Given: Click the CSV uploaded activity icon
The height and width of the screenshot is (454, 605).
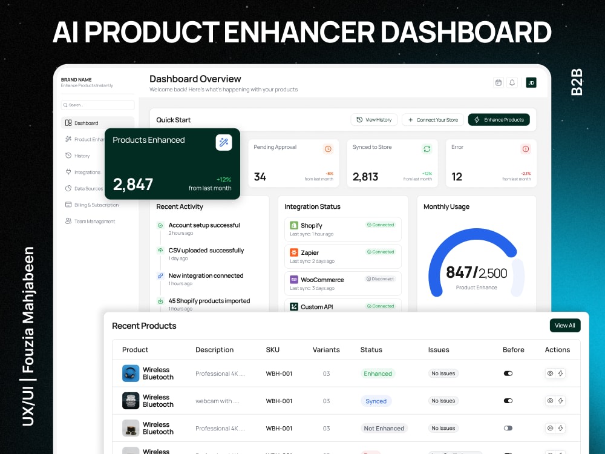Looking at the screenshot, I should pos(160,250).
